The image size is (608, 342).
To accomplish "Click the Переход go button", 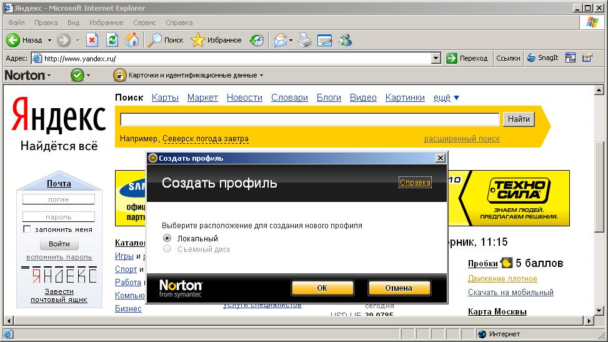I will click(467, 58).
